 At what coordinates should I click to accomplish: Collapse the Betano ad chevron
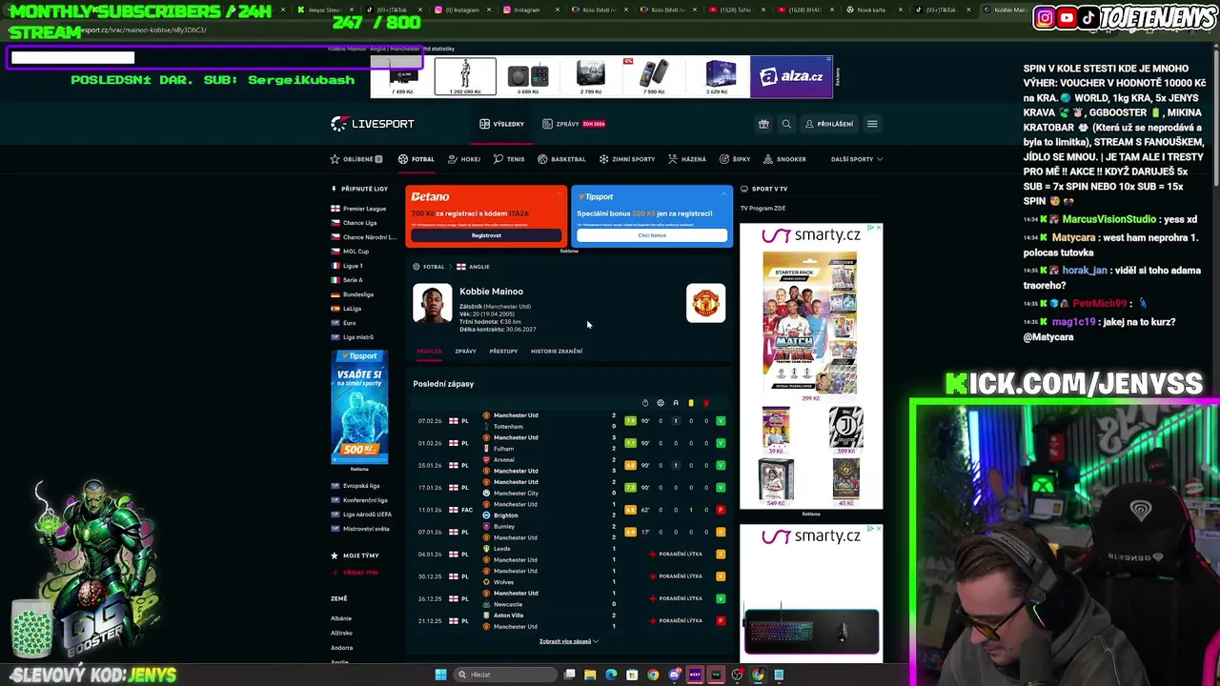tap(559, 195)
